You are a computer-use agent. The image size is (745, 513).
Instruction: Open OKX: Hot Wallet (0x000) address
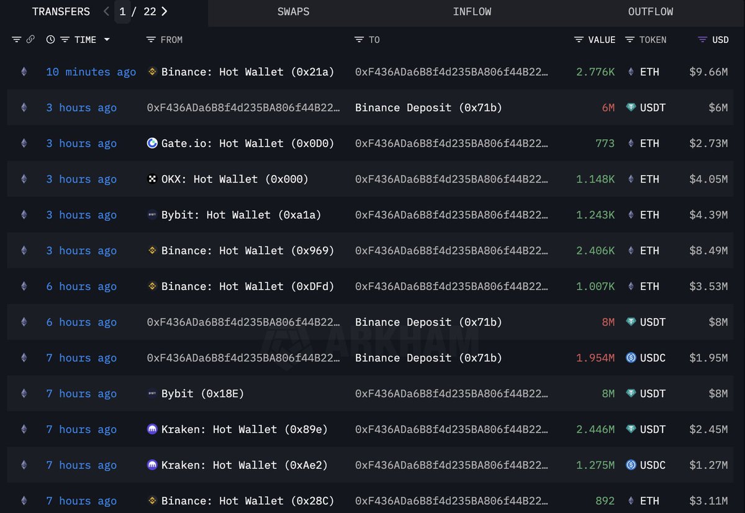click(235, 179)
